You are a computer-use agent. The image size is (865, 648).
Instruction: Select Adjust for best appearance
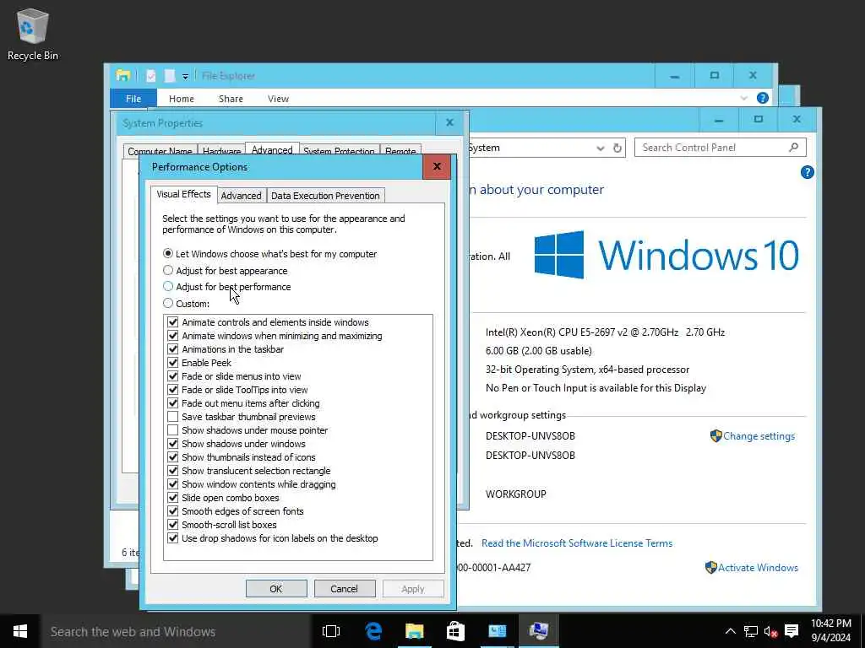(x=225, y=271)
